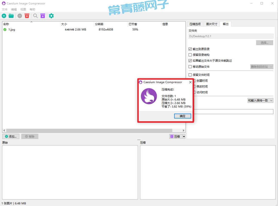Expand the arrow beside the 压缩 button
Viewport: 278px width, 206px height.
[x=184, y=137]
